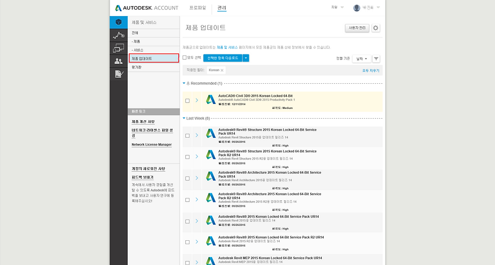
Task: Check Revit MEP 2015 Service Pack UR14
Action: [187, 263]
